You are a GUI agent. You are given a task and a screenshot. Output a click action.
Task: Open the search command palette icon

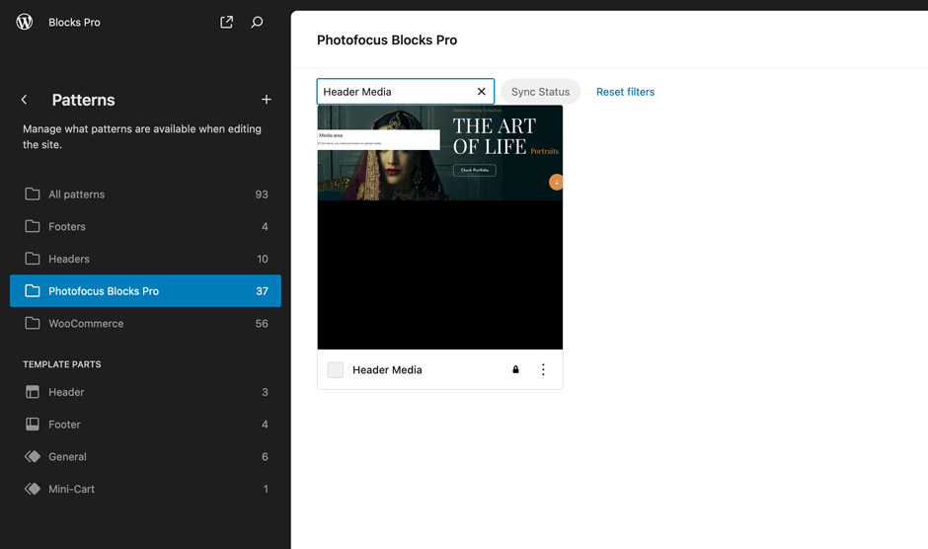257,22
